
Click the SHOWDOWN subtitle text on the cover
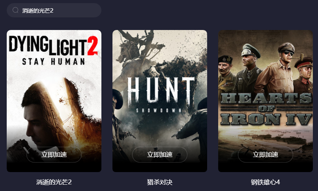158,110
